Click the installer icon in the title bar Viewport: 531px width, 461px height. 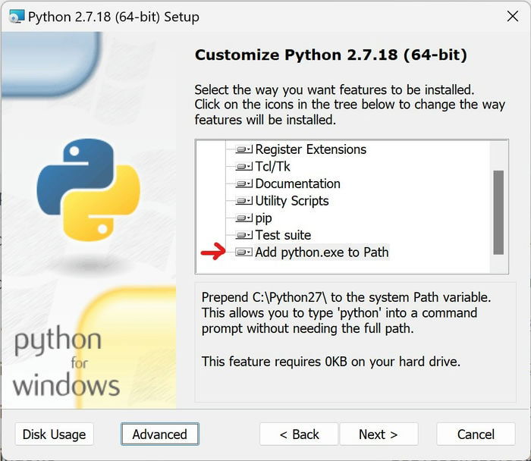(16, 16)
